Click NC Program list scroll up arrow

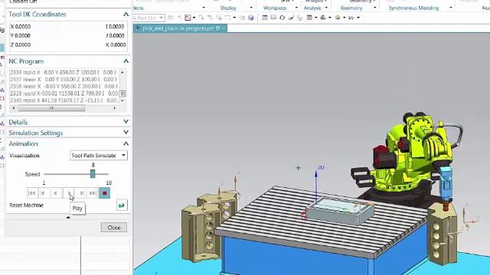[x=122, y=73]
